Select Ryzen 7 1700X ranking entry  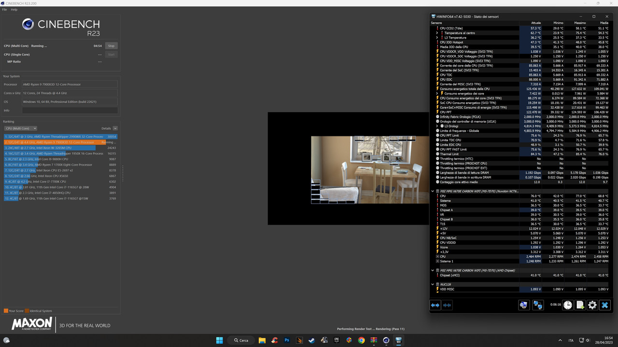click(x=60, y=165)
